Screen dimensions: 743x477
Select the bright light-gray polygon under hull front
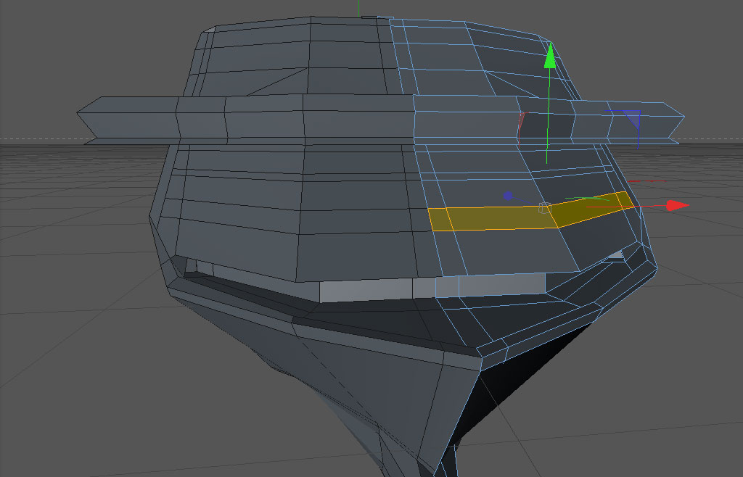[x=366, y=291]
